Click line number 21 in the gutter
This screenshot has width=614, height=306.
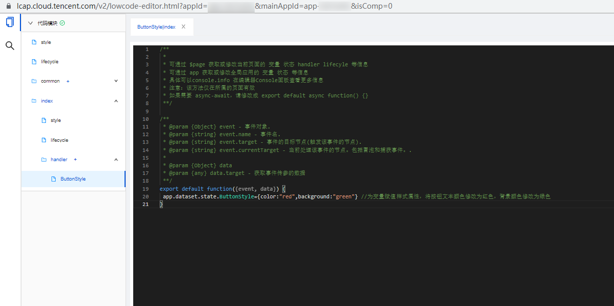(146, 204)
